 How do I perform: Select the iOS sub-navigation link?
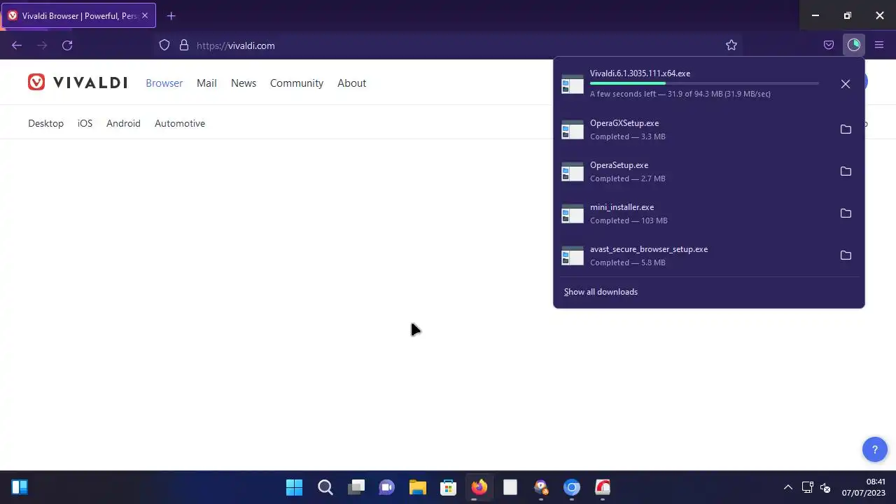coord(85,123)
